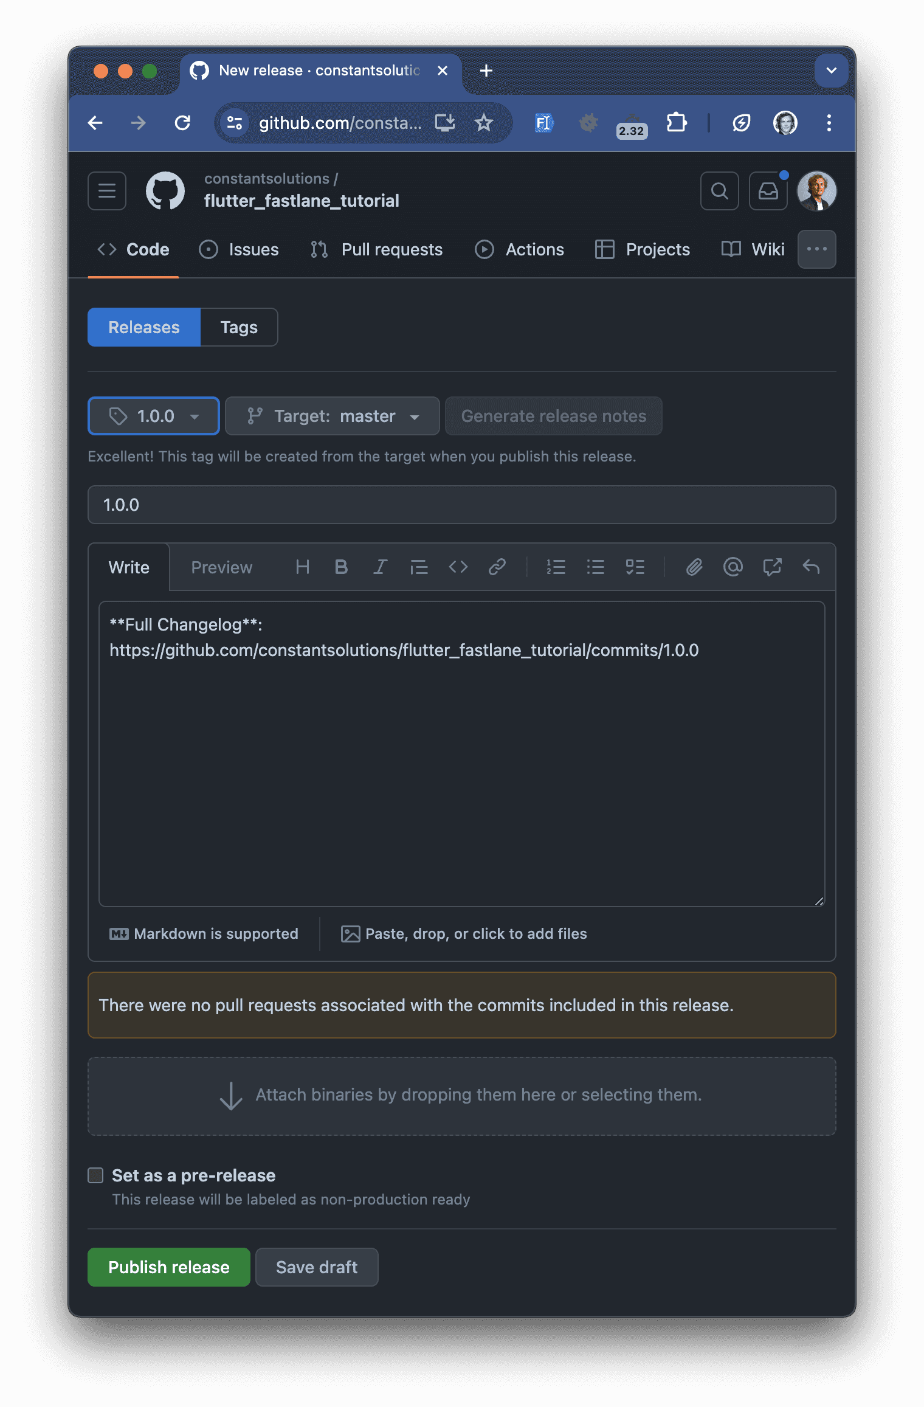Mention a user with the @ icon
This screenshot has width=924, height=1407.
click(x=733, y=567)
